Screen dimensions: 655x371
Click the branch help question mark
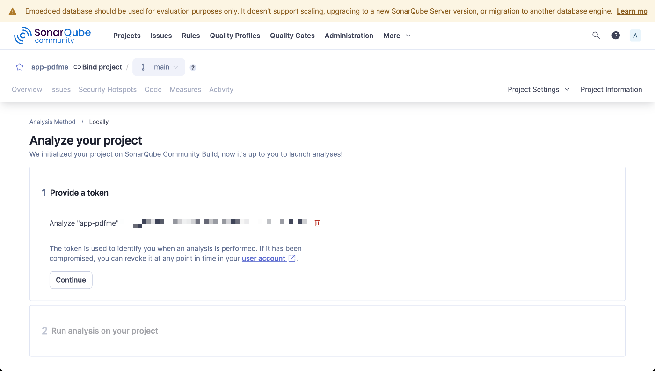coord(193,67)
